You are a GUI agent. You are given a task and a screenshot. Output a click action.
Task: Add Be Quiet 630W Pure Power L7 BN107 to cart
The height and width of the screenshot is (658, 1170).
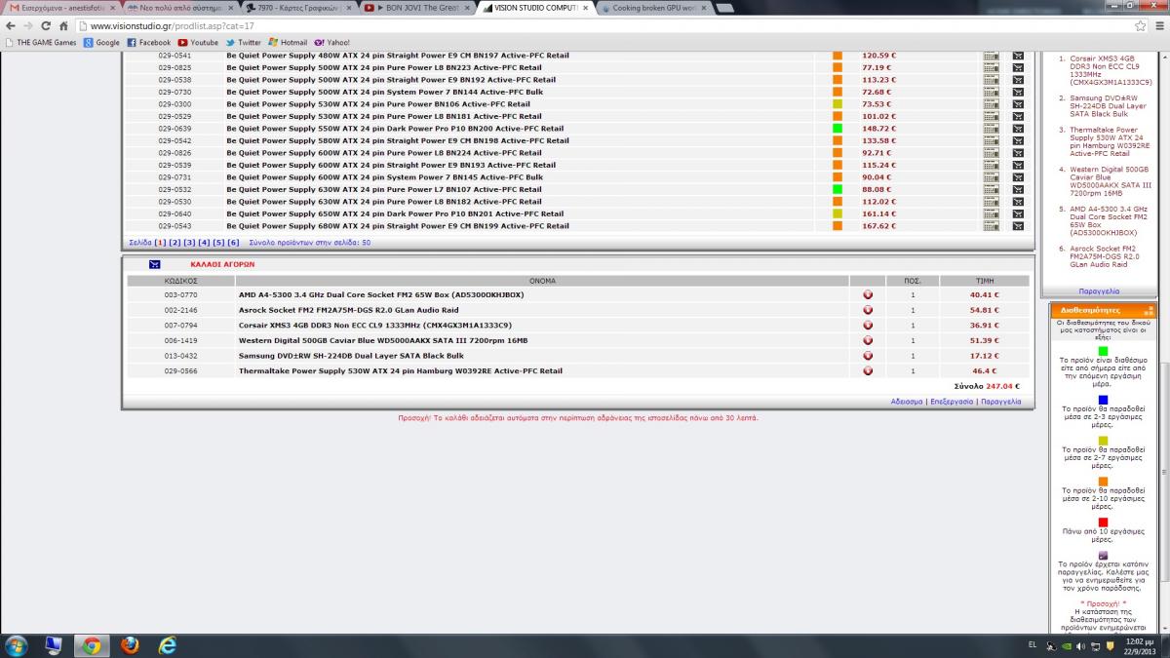[x=1018, y=189]
